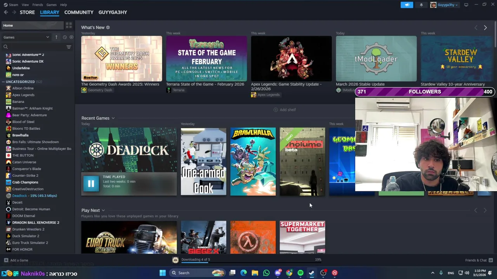This screenshot has height=279, width=497.
Task: Click the Terraria link under the news card
Action: click(176, 90)
